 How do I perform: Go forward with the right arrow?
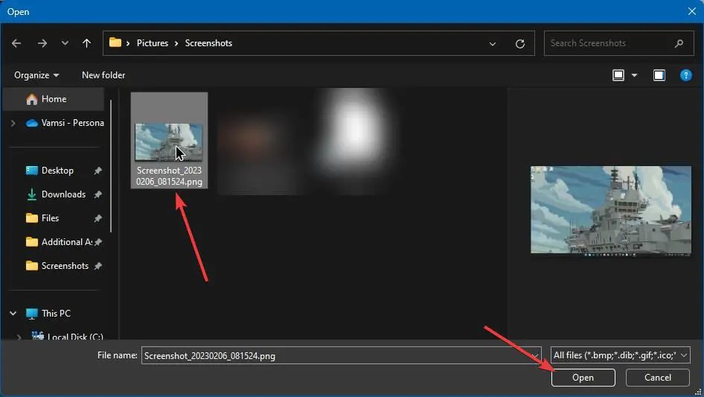(42, 43)
